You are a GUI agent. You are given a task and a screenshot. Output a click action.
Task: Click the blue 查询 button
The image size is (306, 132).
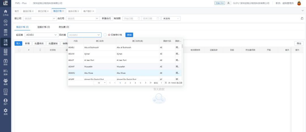pos(129,35)
